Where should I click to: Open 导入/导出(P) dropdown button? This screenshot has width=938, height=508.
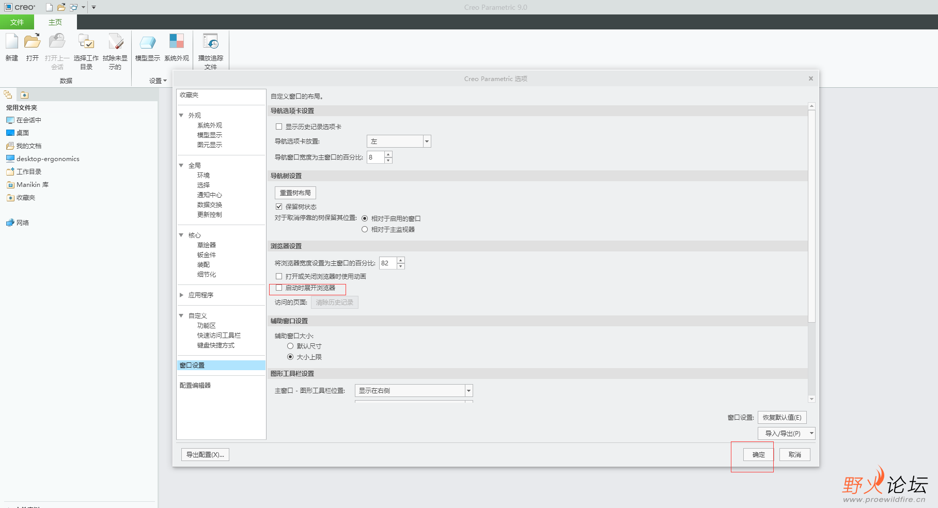(x=786, y=433)
